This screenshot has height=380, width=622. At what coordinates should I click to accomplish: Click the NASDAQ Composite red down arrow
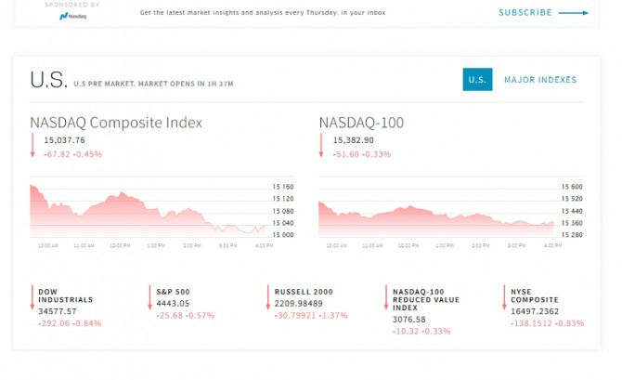click(33, 145)
